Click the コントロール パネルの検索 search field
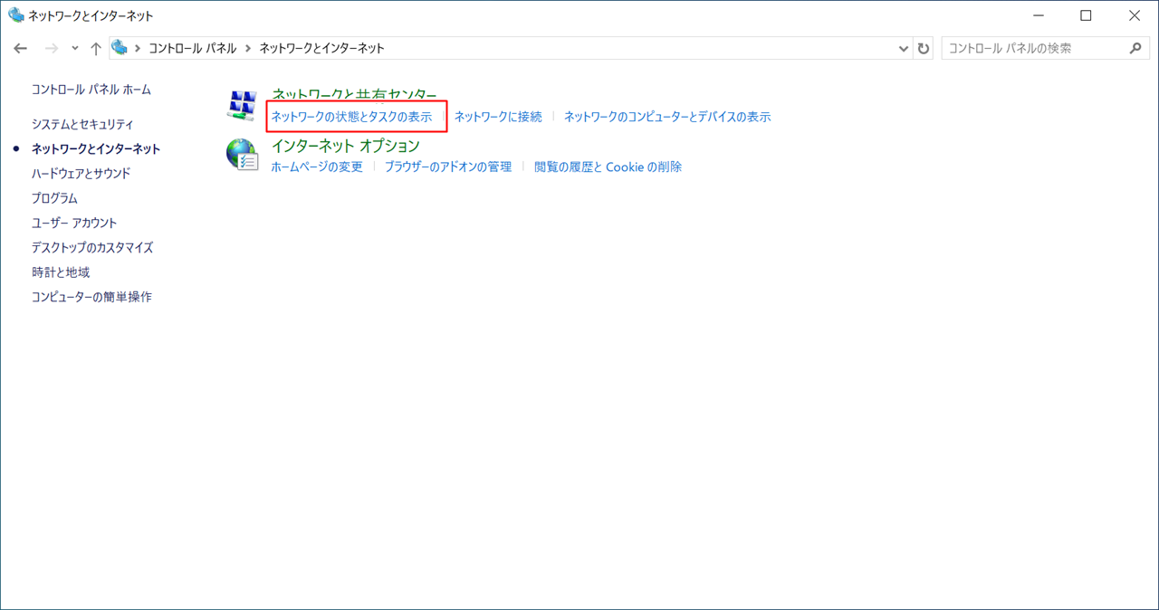The width and height of the screenshot is (1159, 610). coord(1032,49)
